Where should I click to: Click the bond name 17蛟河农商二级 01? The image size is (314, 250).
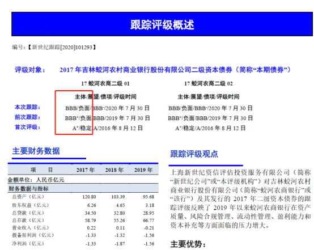pos(105,83)
